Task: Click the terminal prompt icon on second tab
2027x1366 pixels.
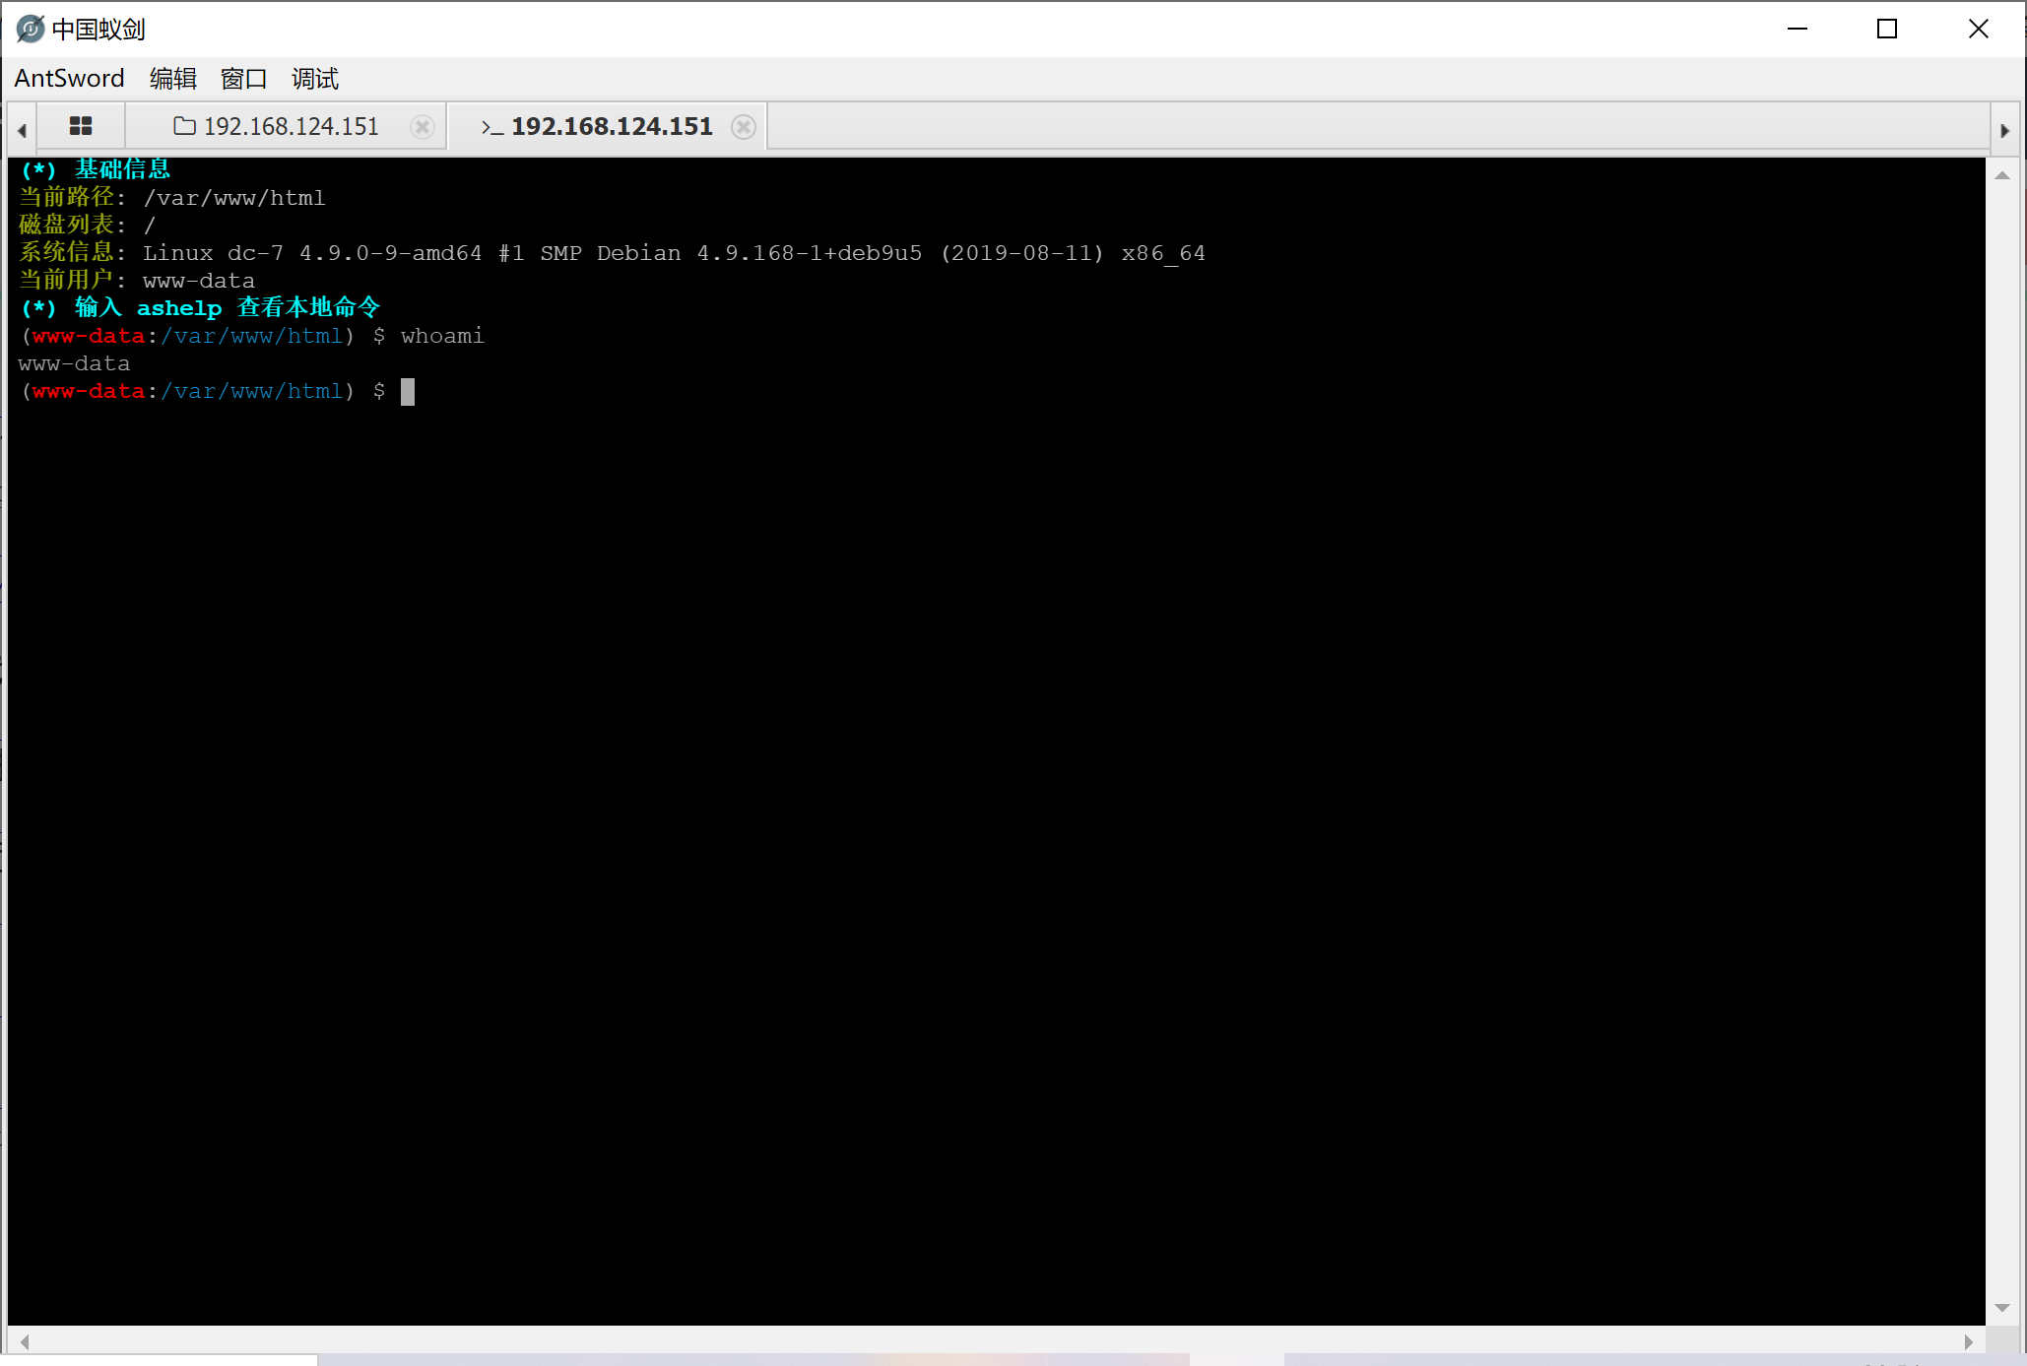Action: (x=492, y=127)
